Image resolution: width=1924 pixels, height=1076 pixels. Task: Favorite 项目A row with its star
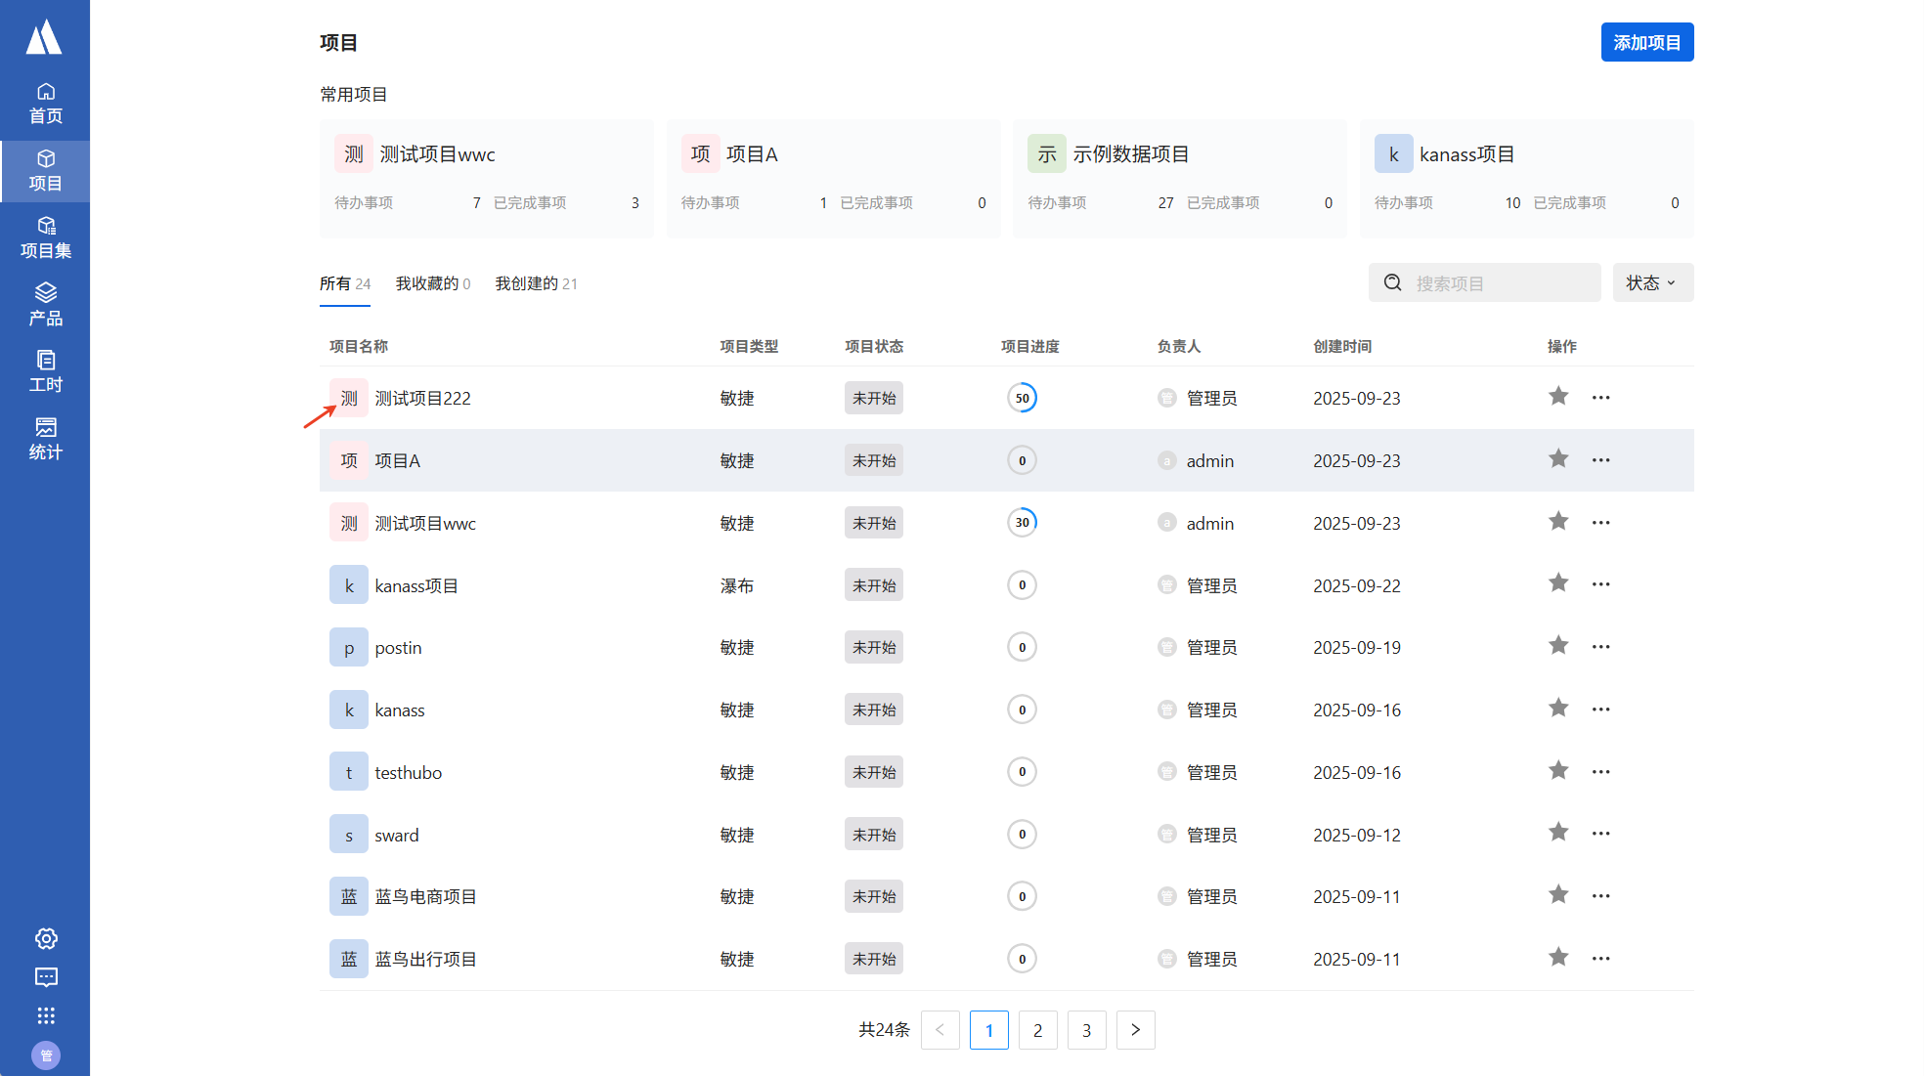(1558, 458)
